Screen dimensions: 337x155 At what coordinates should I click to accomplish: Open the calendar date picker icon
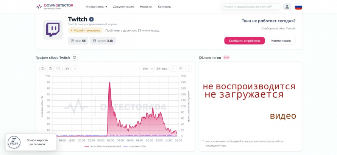pos(181,69)
